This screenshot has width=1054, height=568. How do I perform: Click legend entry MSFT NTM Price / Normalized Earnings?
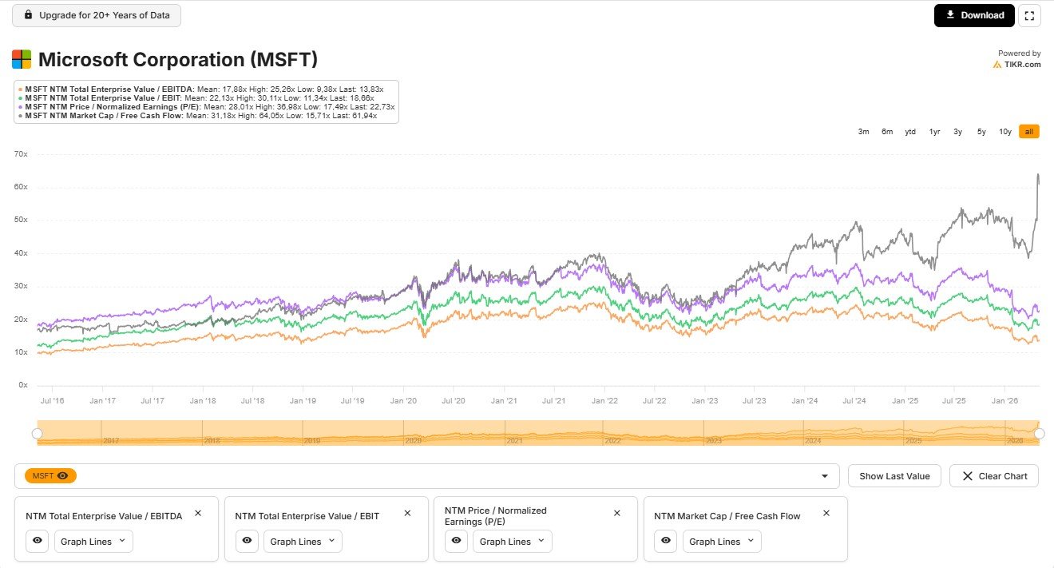pos(207,106)
